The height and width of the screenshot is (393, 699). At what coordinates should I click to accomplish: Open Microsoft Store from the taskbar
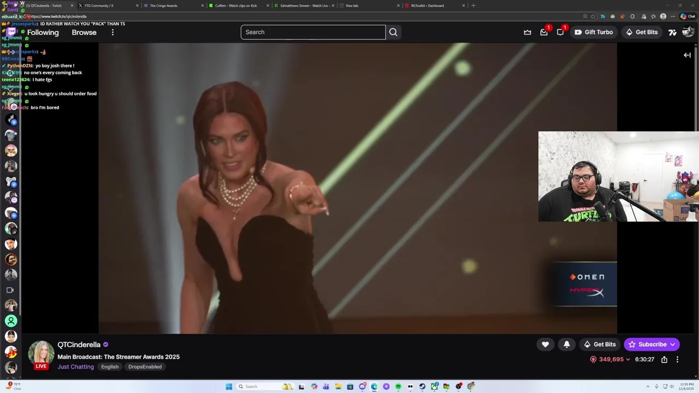[x=350, y=386]
